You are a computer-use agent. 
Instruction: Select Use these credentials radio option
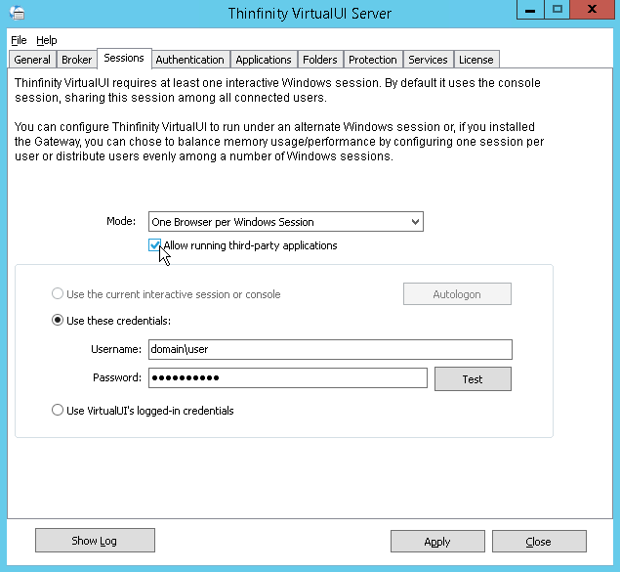tap(58, 321)
